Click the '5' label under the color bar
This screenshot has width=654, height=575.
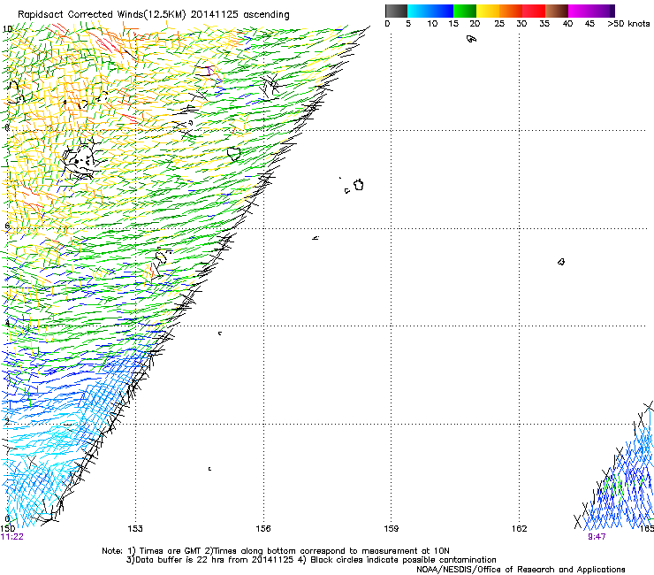pos(408,24)
